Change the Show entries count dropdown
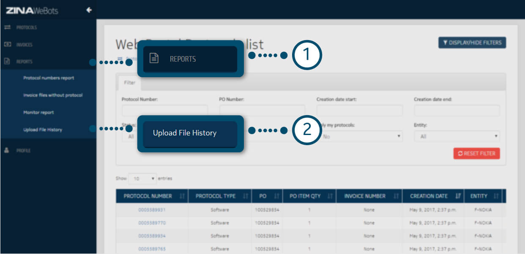The image size is (525, 254). [142, 178]
